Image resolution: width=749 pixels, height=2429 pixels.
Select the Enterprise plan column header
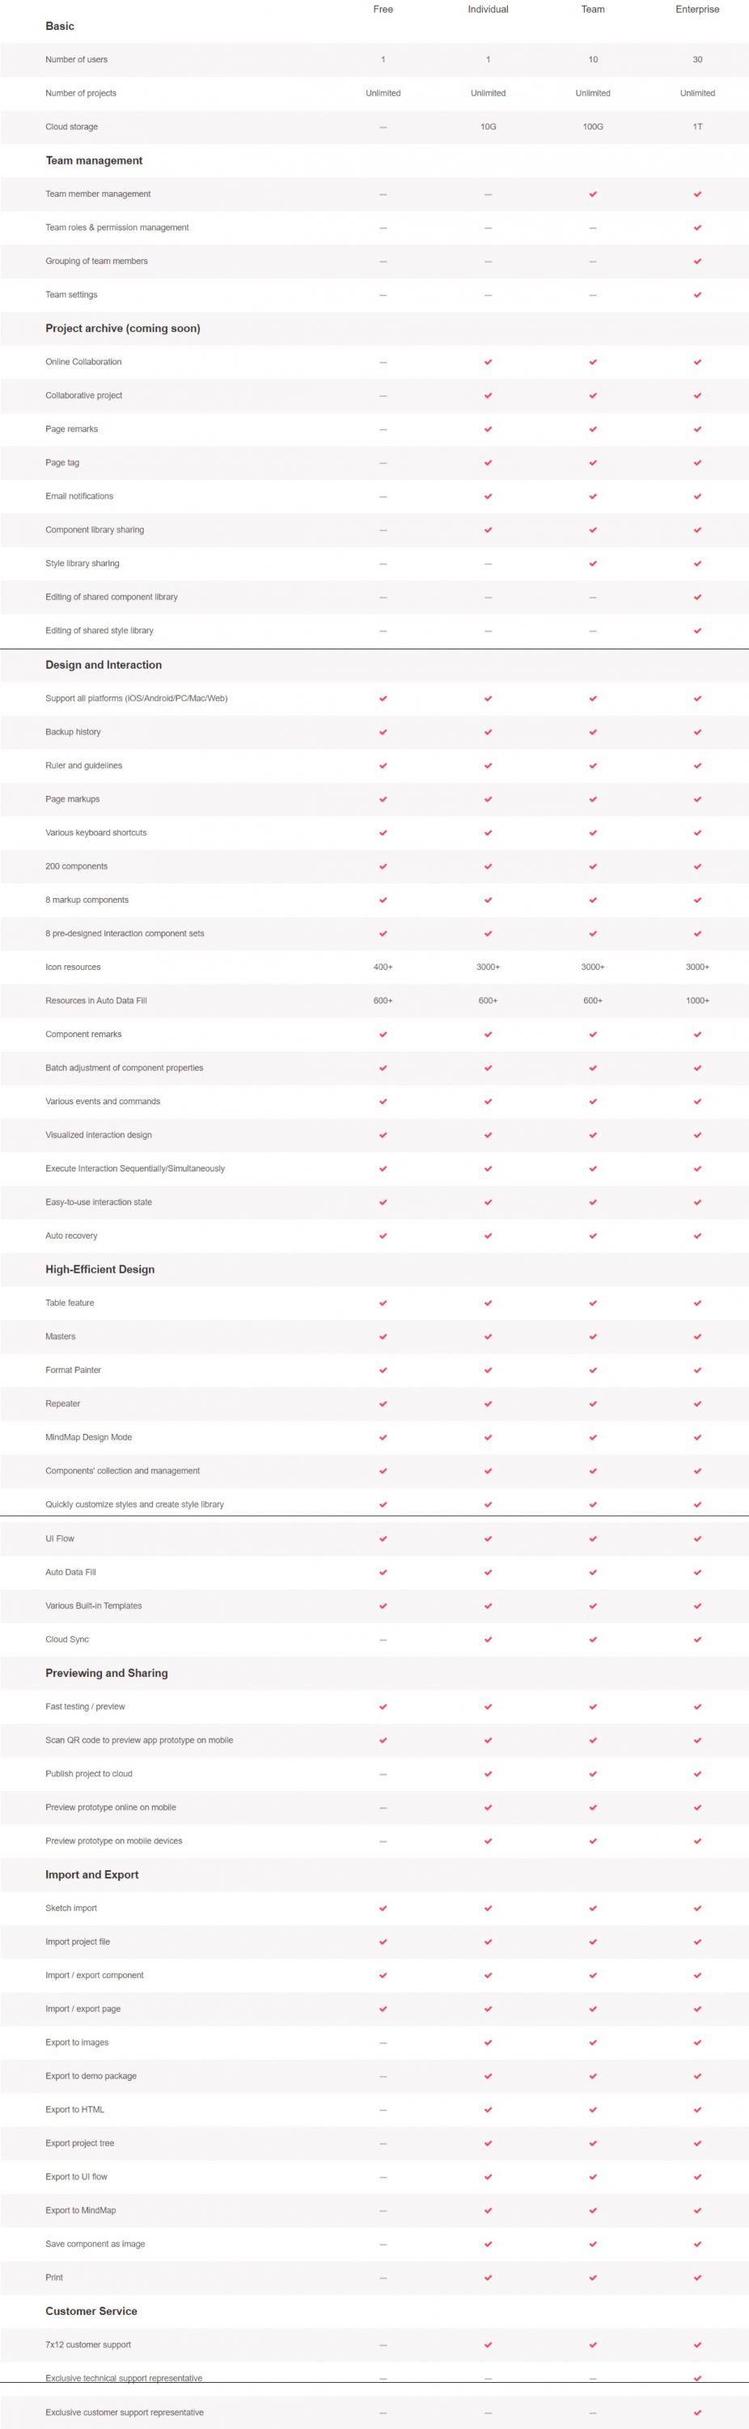pos(697,10)
